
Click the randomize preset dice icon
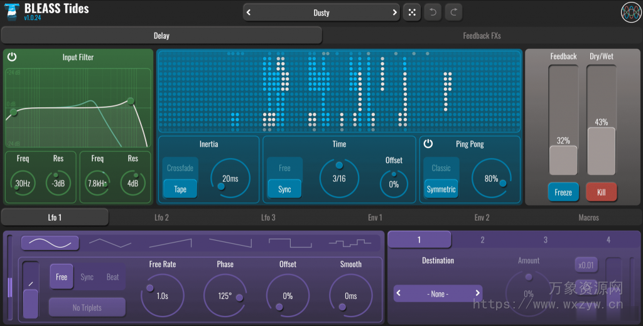pyautogui.click(x=412, y=13)
